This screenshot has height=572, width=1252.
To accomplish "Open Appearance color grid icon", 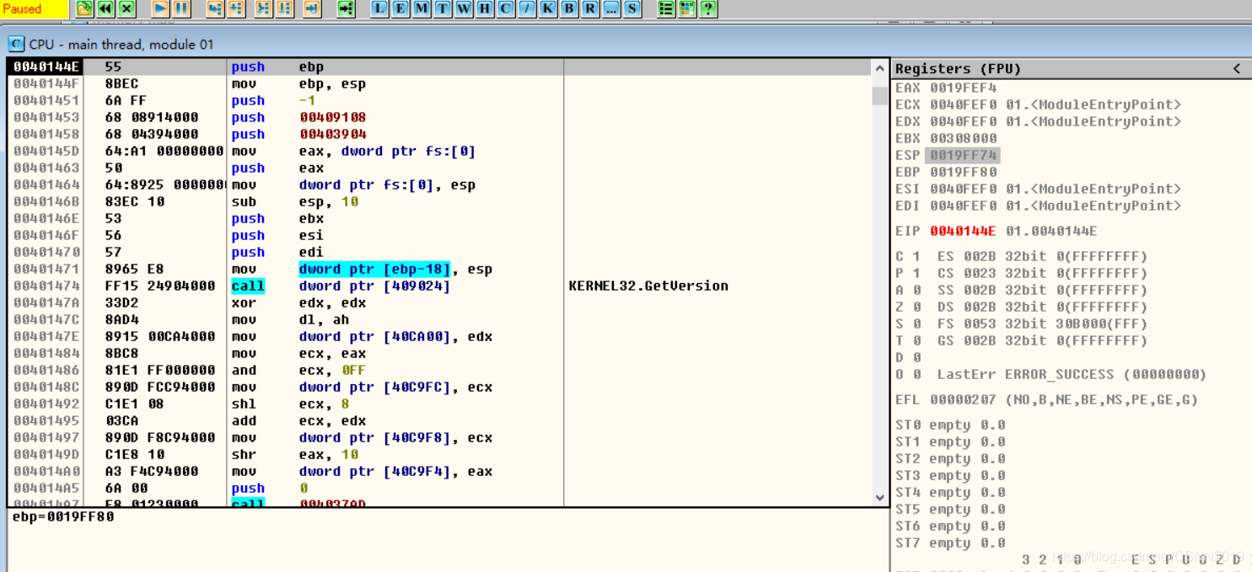I will pyautogui.click(x=687, y=8).
